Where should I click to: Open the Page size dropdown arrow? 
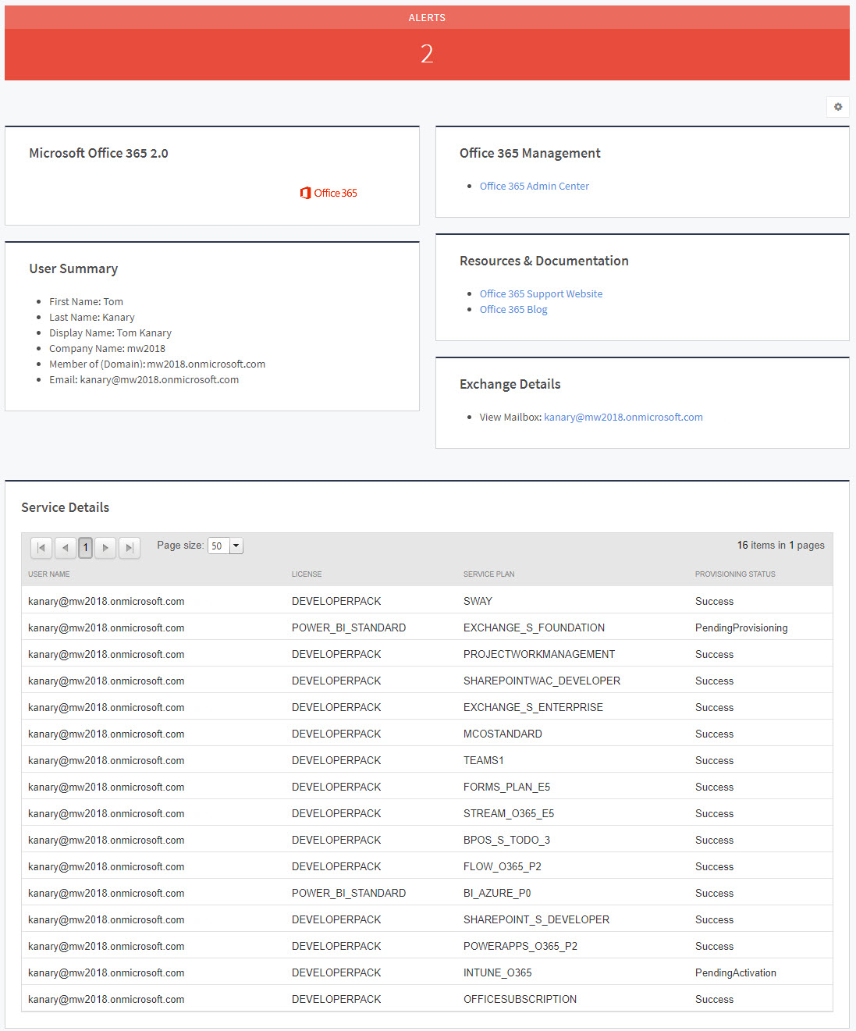pyautogui.click(x=236, y=546)
